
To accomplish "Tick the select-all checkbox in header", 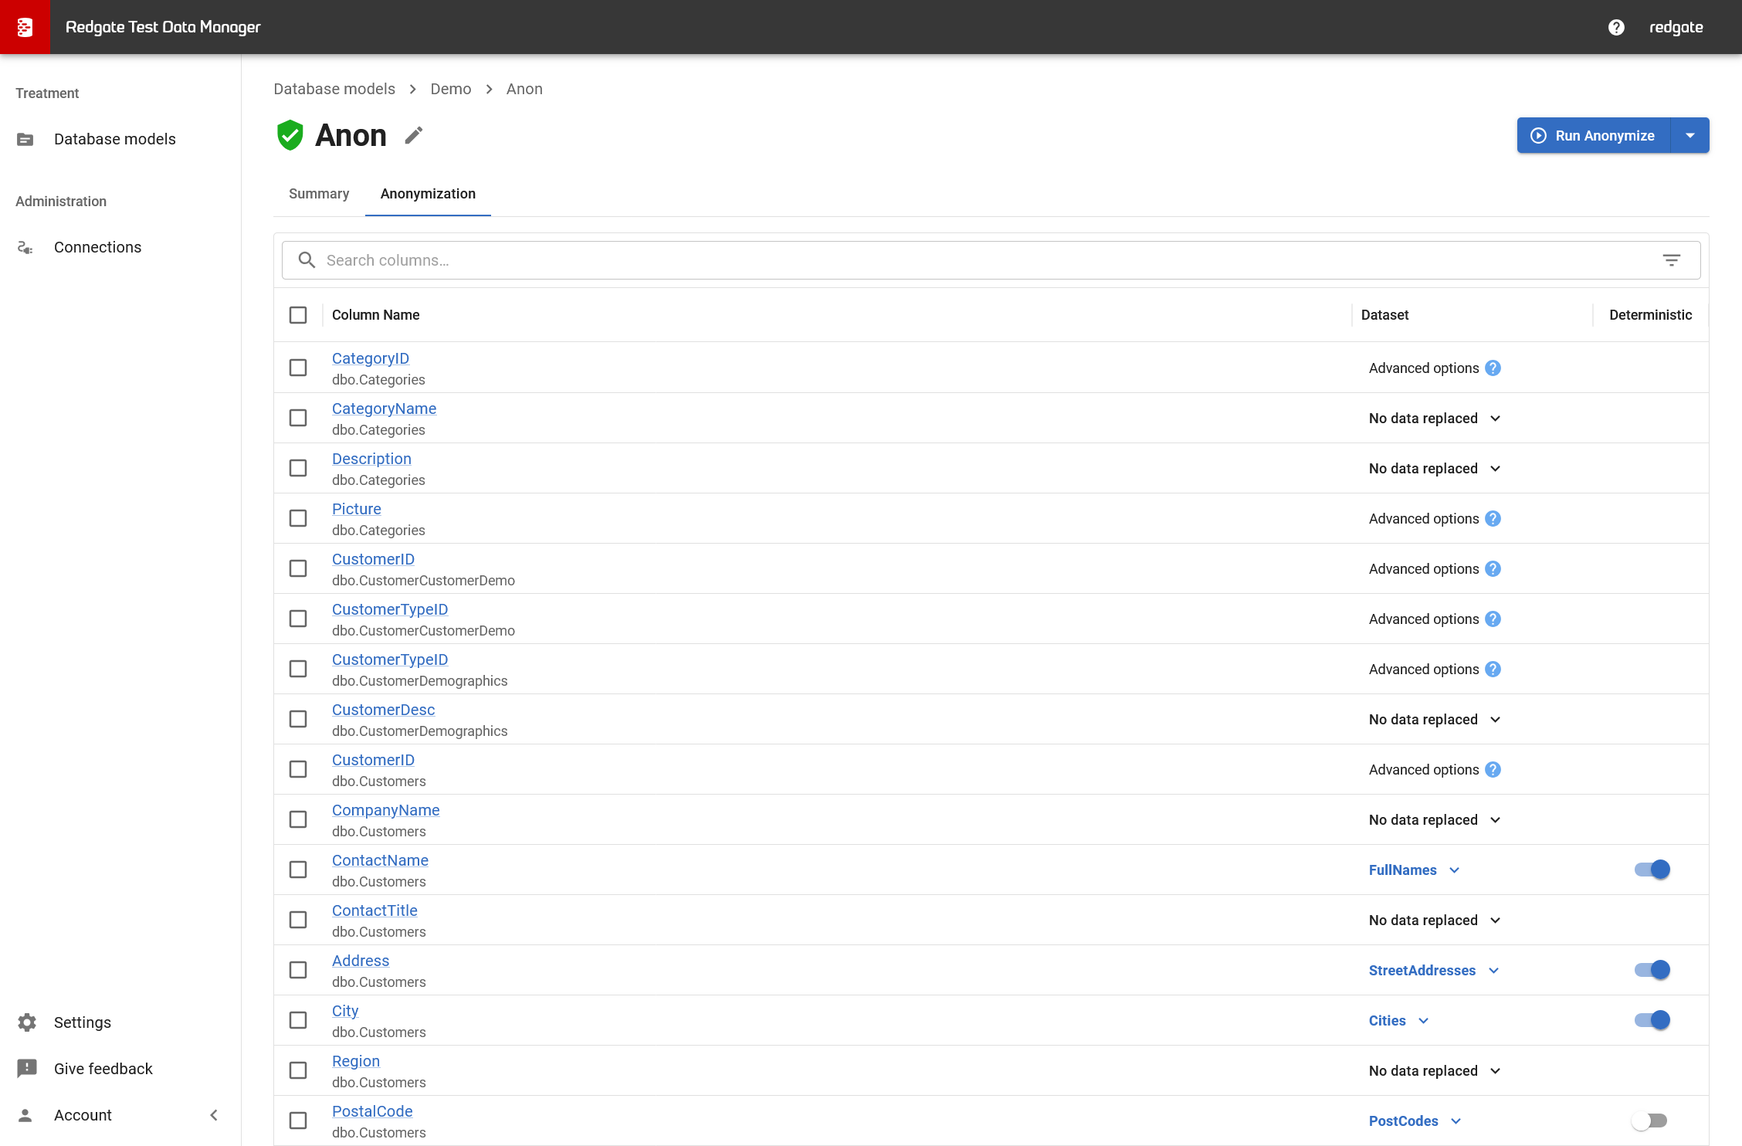I will (x=298, y=315).
